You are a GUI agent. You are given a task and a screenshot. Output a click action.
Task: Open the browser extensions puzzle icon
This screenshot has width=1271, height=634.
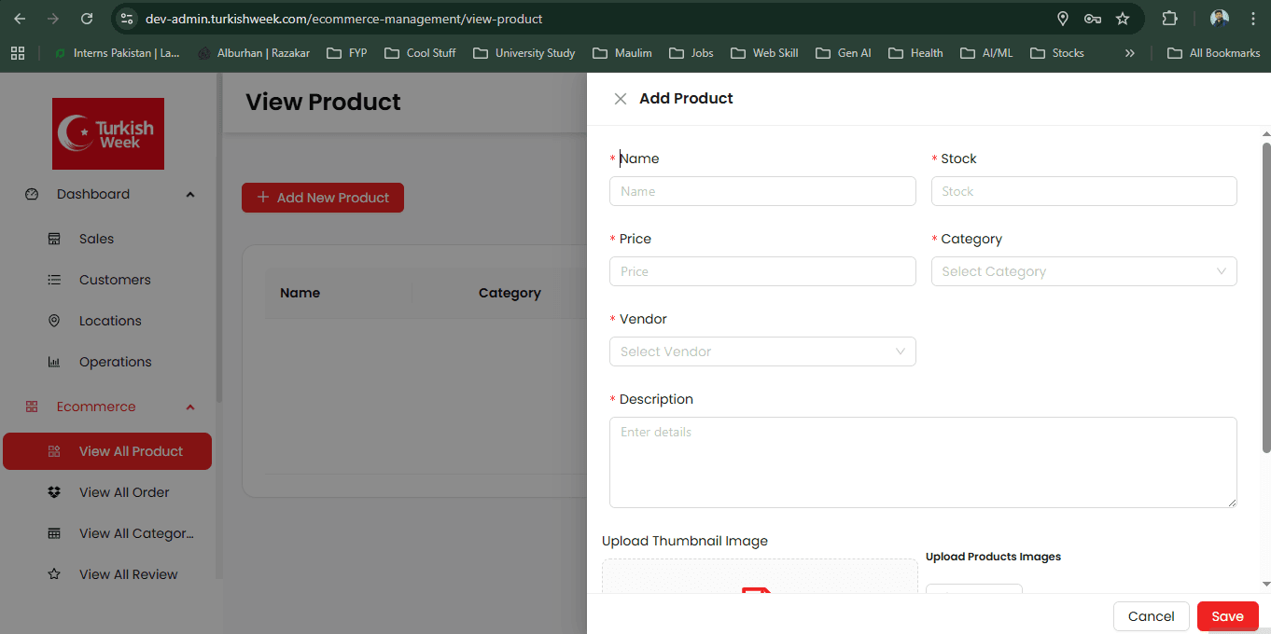click(1169, 18)
